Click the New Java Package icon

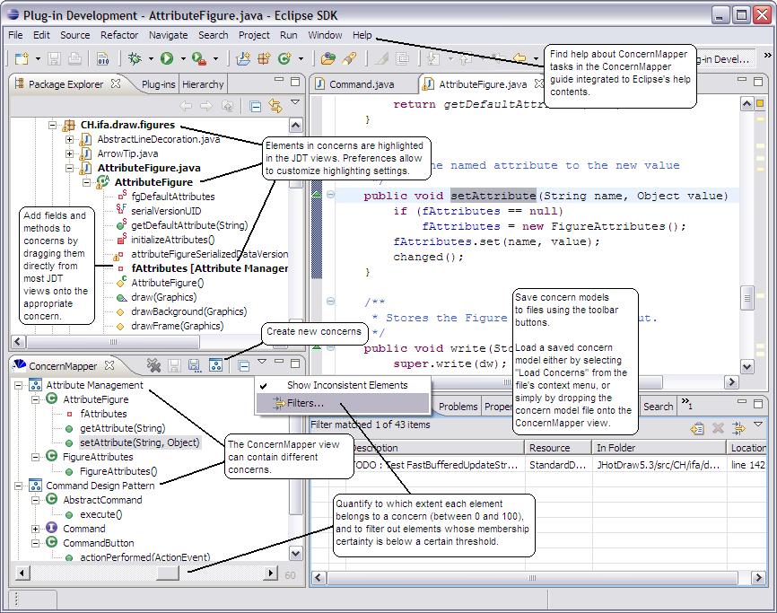pos(264,59)
